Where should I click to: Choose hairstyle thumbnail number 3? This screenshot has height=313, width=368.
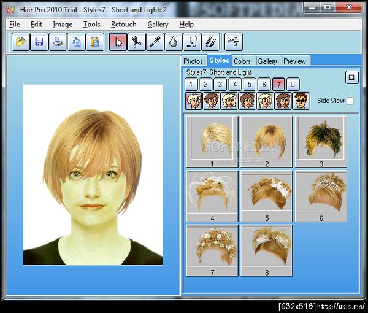coord(321,141)
